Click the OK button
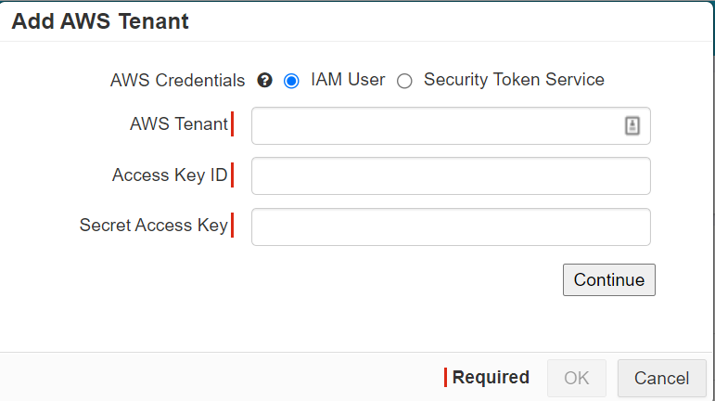 click(577, 378)
